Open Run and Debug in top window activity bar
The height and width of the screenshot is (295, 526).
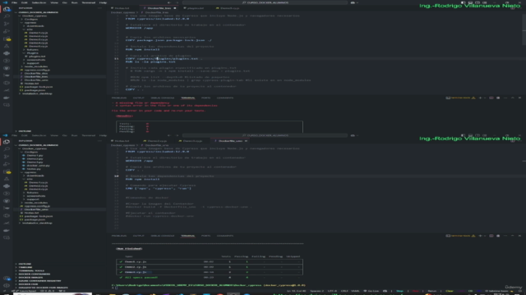click(7, 31)
